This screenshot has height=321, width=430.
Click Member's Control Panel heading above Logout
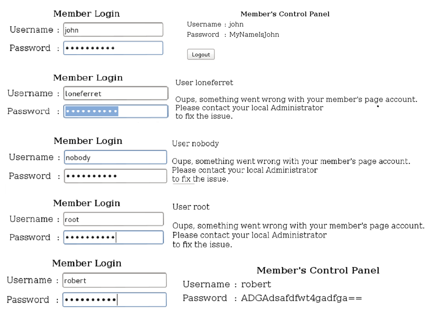[x=285, y=14]
